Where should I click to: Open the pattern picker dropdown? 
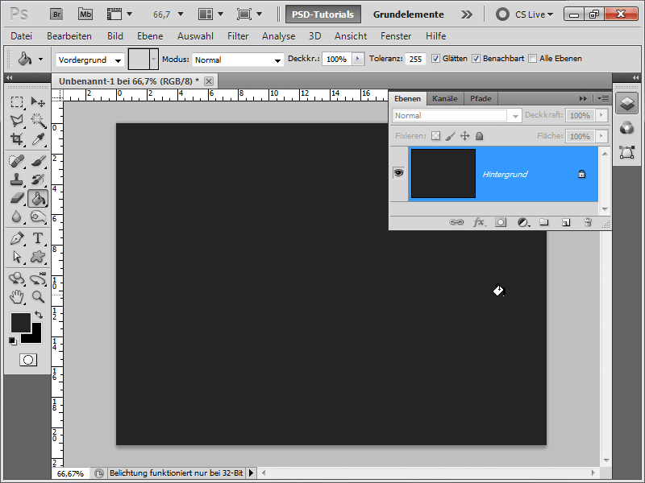pyautogui.click(x=154, y=59)
